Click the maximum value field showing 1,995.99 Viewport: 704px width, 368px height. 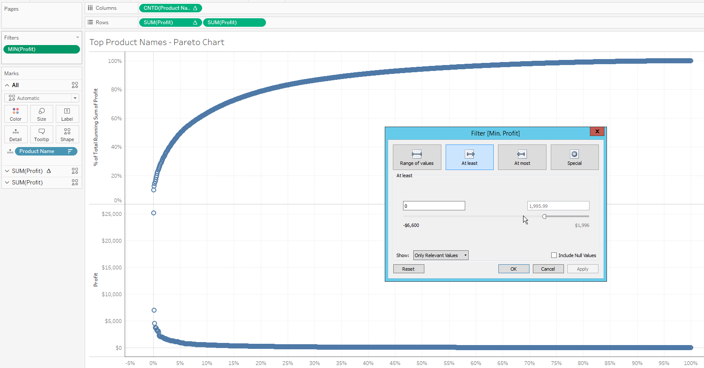tap(558, 206)
